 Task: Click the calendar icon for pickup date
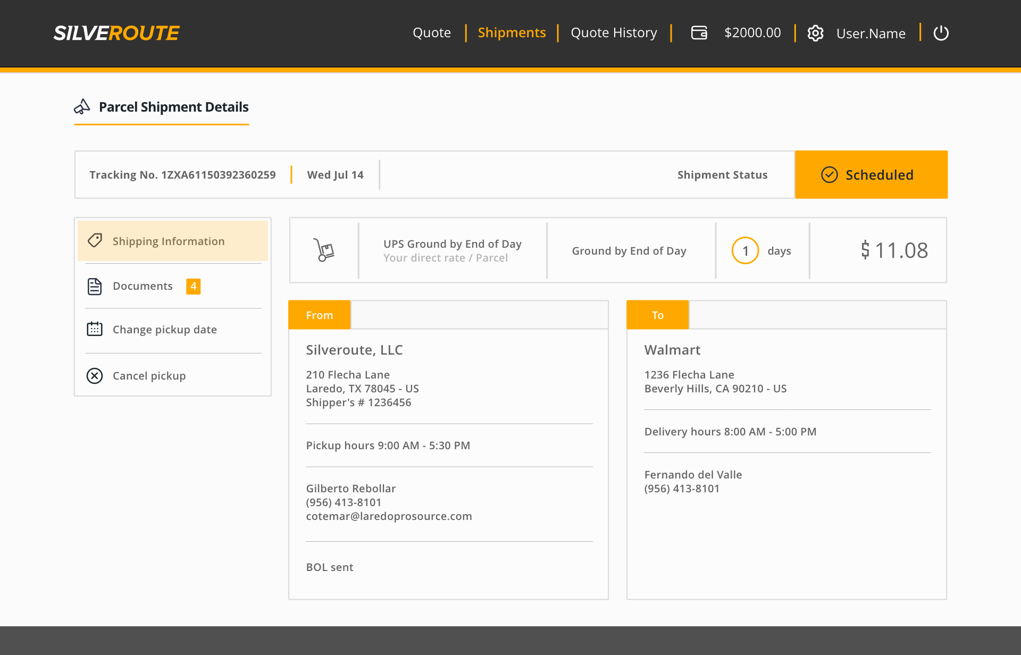[95, 329]
